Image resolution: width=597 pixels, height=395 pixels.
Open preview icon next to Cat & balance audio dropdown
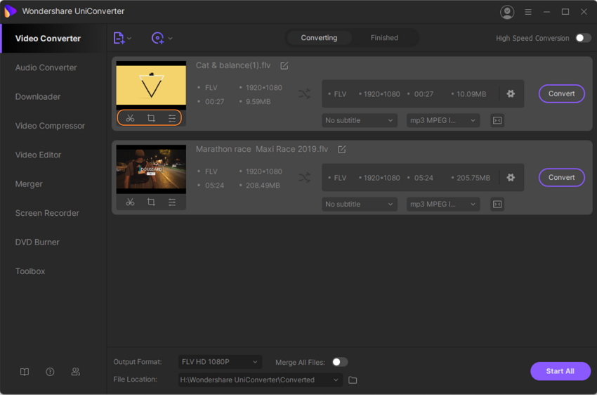tap(497, 120)
